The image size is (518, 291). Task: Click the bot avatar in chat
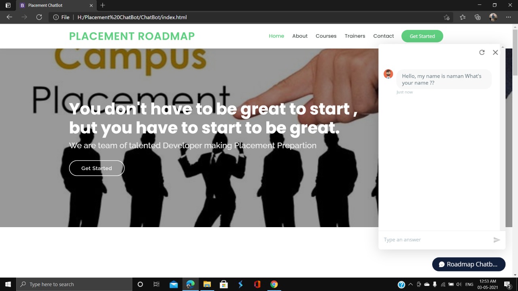coord(388,74)
